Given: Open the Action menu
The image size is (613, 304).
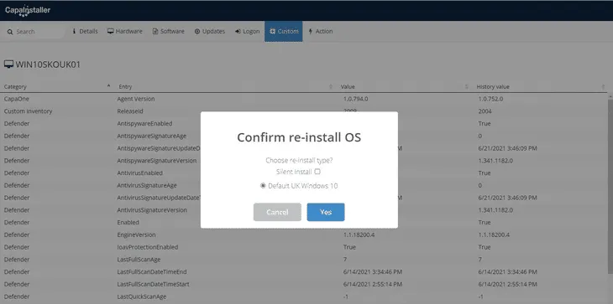Looking at the screenshot, I should point(321,32).
